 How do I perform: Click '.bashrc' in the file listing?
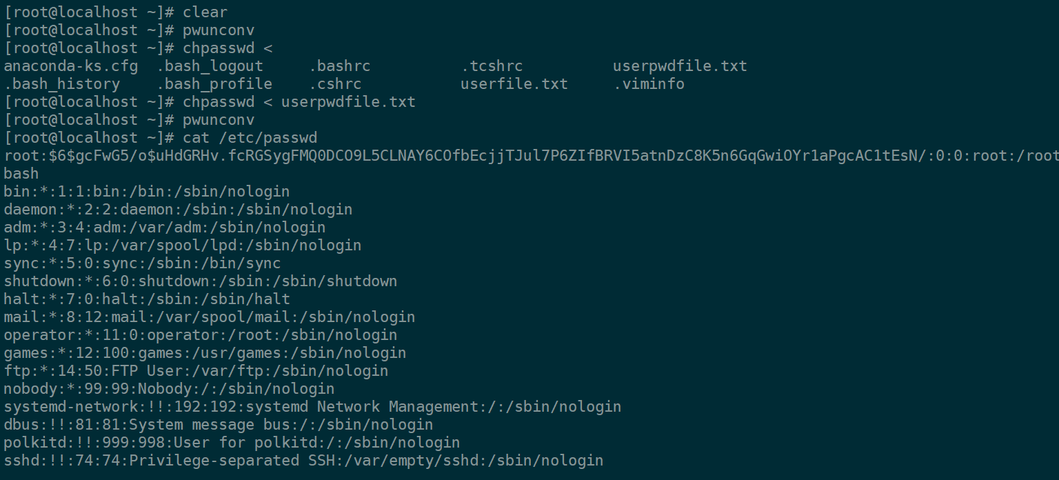coord(339,66)
